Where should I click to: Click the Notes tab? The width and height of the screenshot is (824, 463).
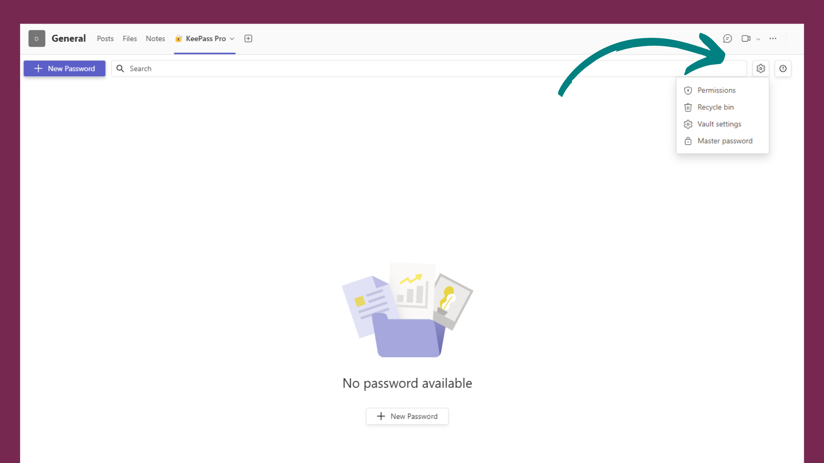(x=155, y=39)
